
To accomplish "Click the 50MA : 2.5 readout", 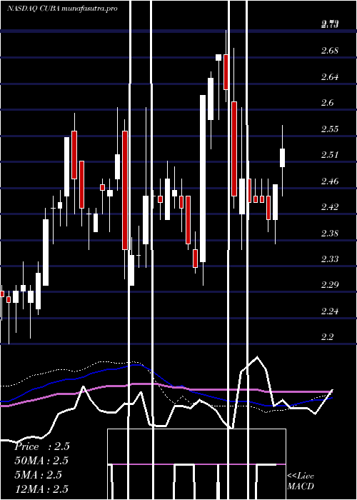I will point(41,461).
